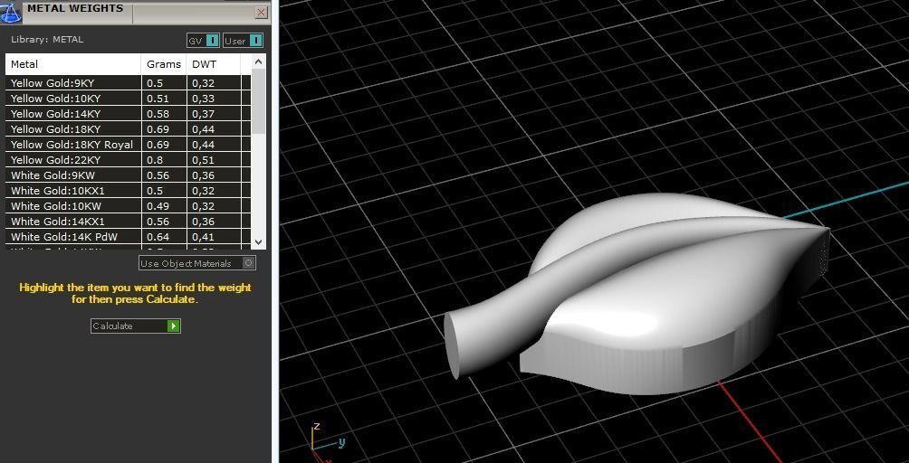Close the Metal Weights panel
Viewport: 909px width, 463px height.
262,12
